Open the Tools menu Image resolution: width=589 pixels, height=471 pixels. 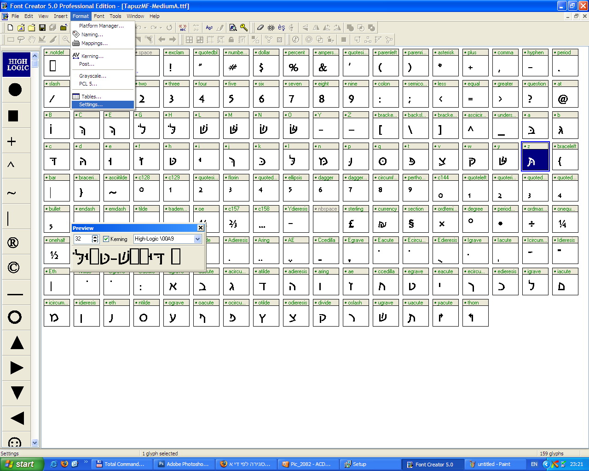pos(115,16)
